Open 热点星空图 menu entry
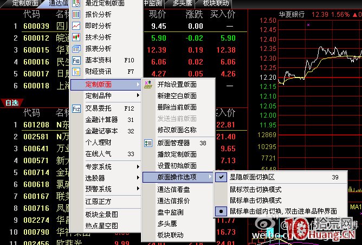 click(101, 226)
